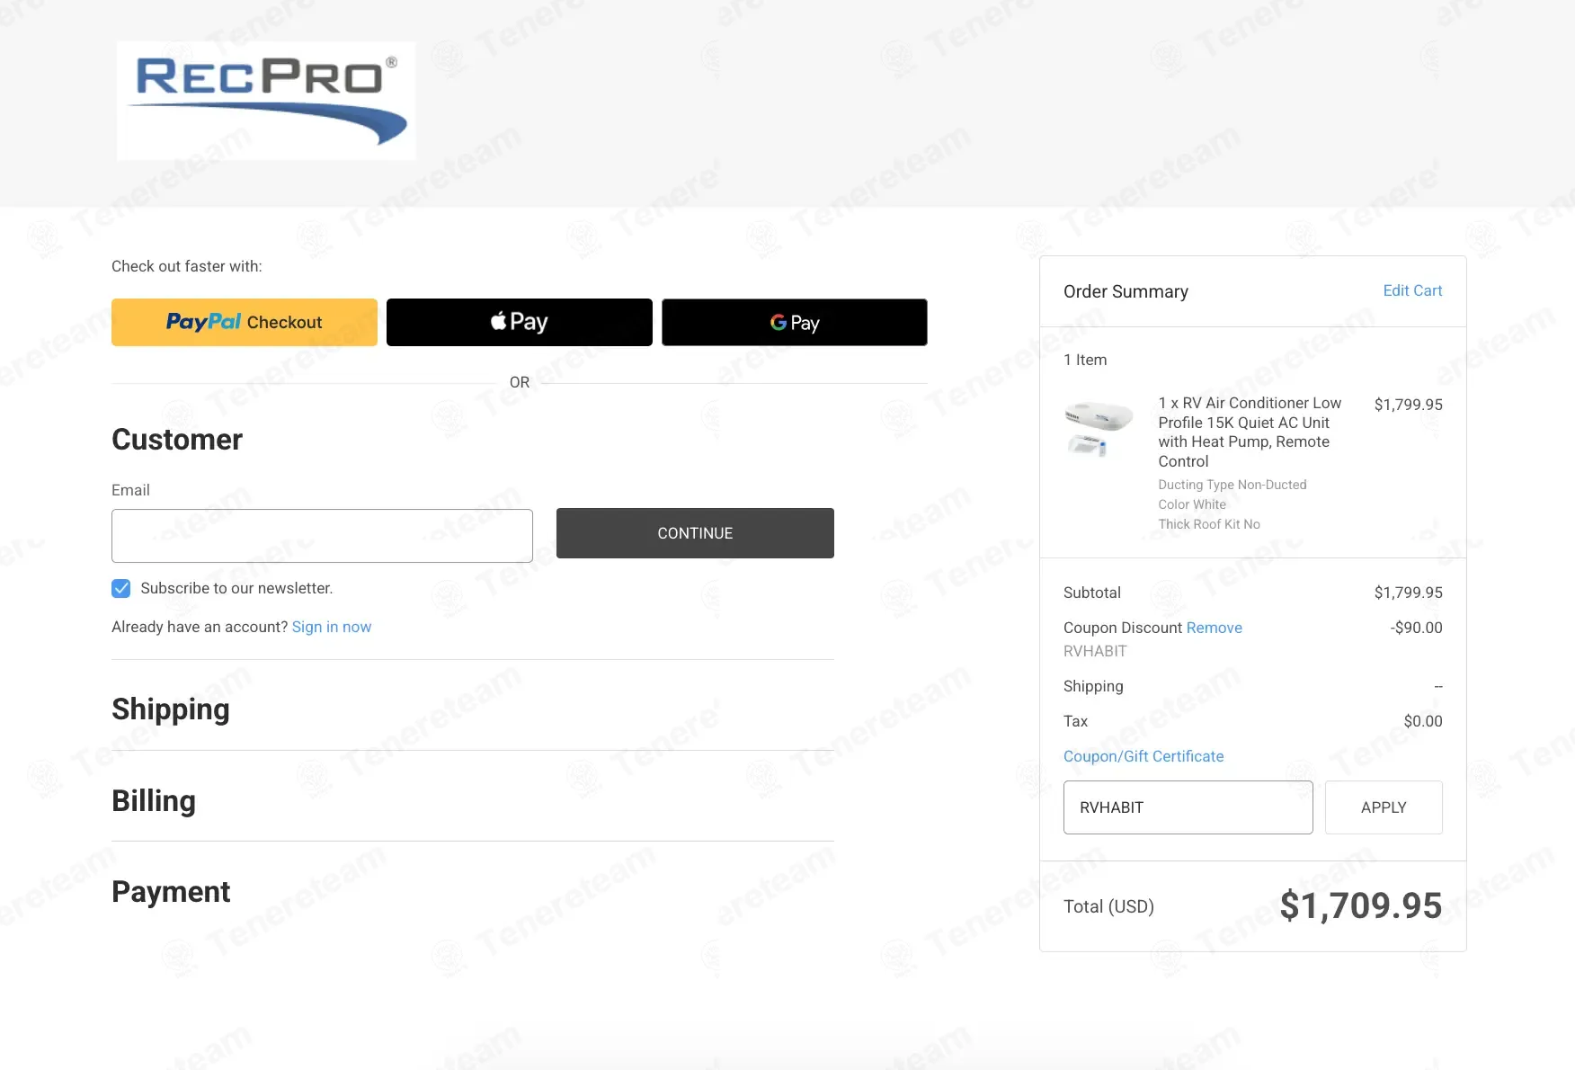The width and height of the screenshot is (1575, 1070).
Task: Click the Email input field
Action: click(x=322, y=536)
